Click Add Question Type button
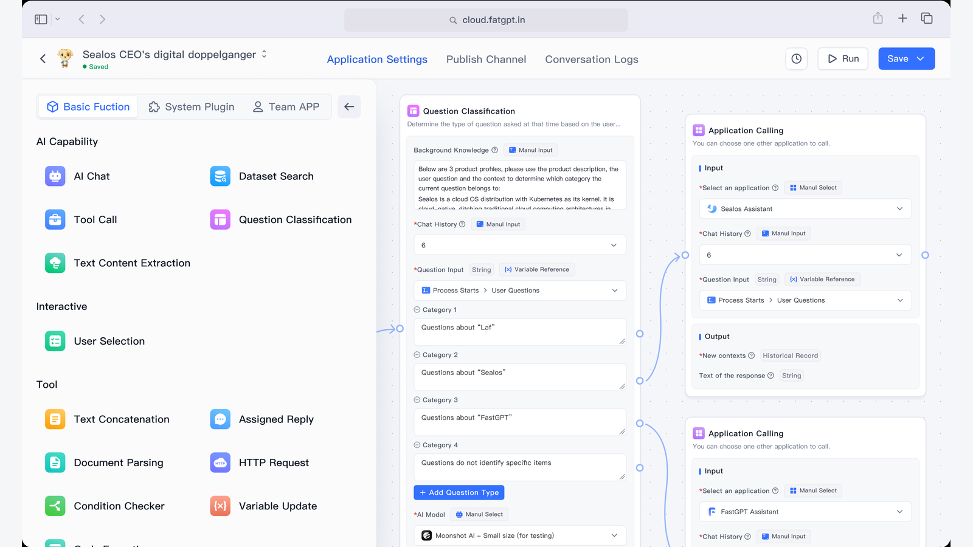Image resolution: width=973 pixels, height=547 pixels. pos(459,492)
